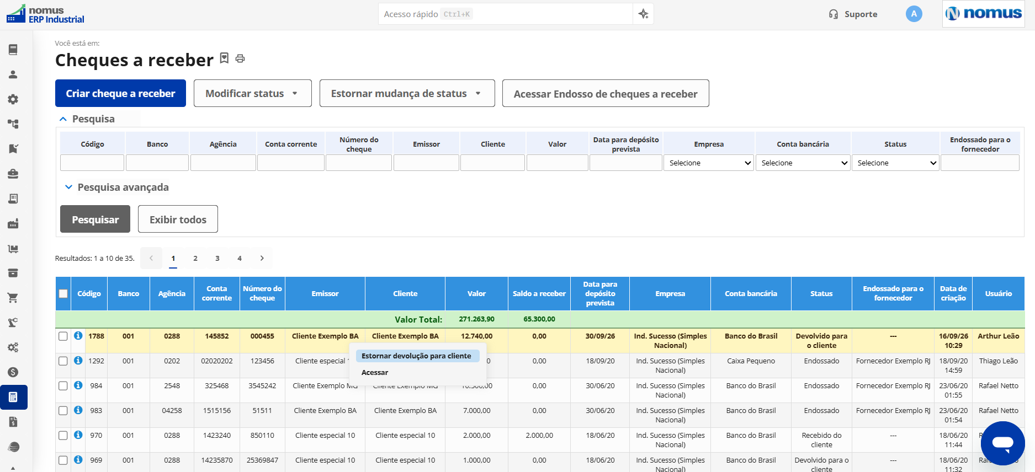Choose Estornar devolução para cliente menu entry

[x=416, y=356]
